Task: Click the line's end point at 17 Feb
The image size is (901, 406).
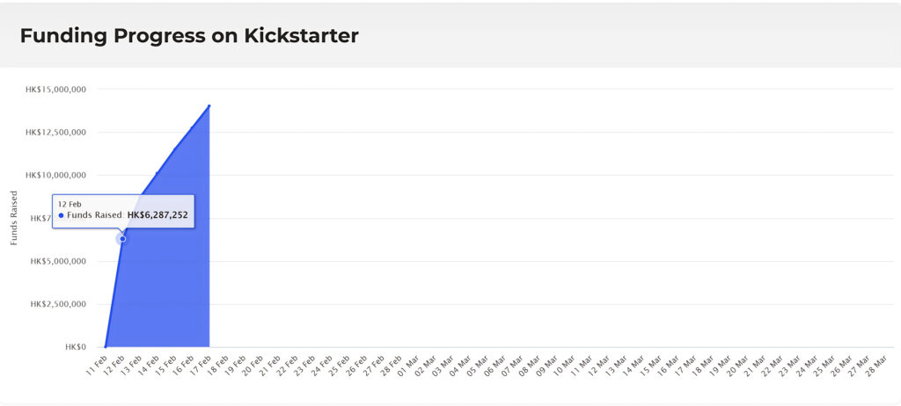Action: tap(209, 105)
